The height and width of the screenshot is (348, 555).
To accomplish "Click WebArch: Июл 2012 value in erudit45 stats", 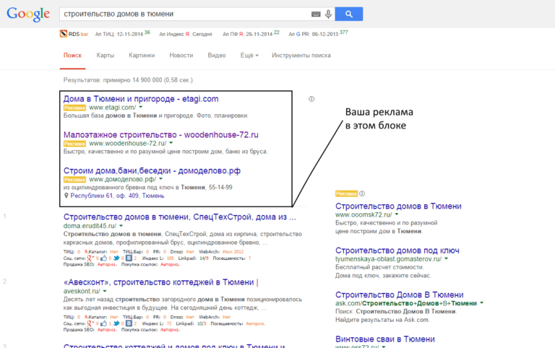I will click(233, 252).
